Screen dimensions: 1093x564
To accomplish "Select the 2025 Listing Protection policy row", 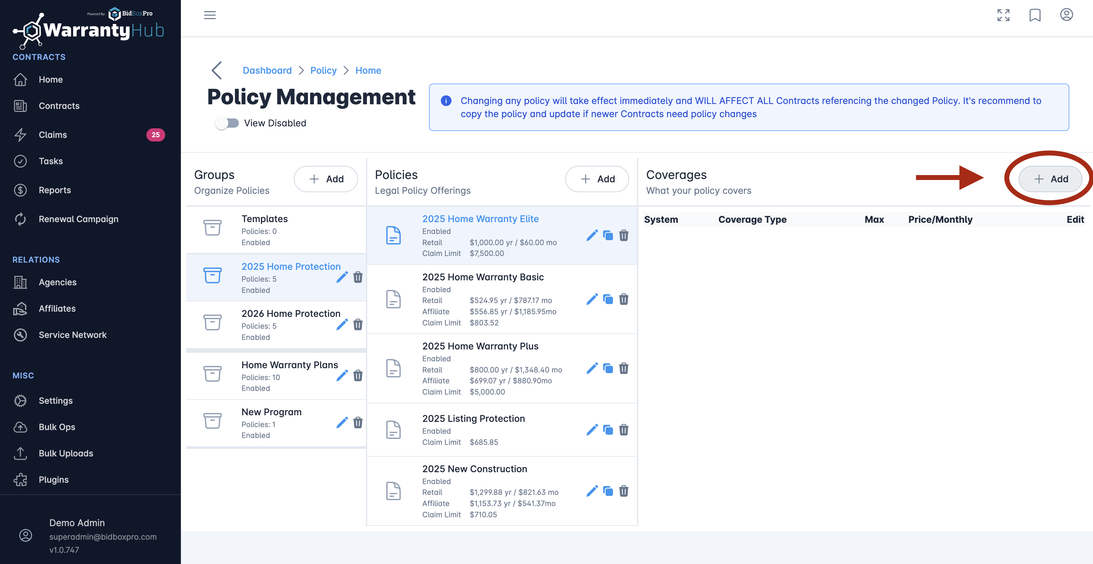I will pos(473,429).
